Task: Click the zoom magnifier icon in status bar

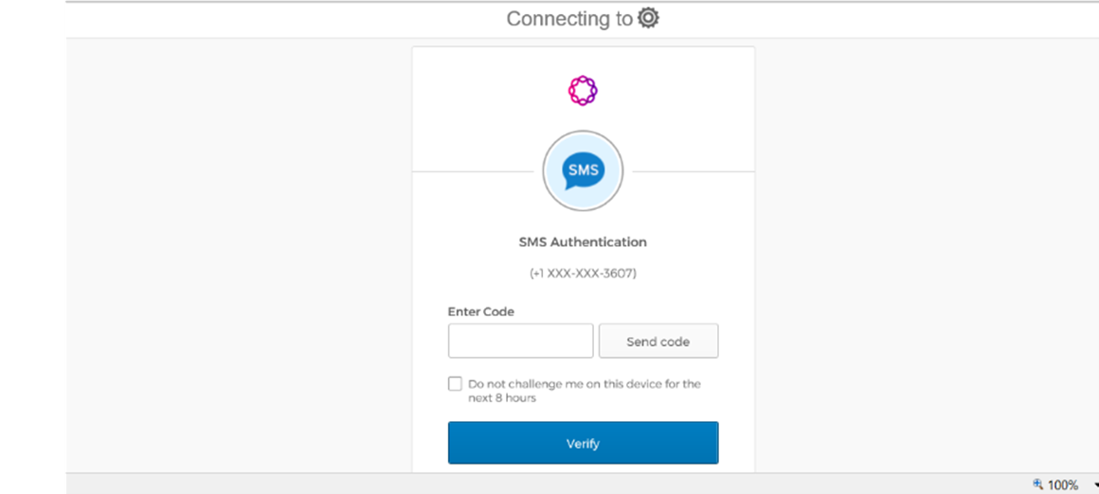Action: point(1038,485)
